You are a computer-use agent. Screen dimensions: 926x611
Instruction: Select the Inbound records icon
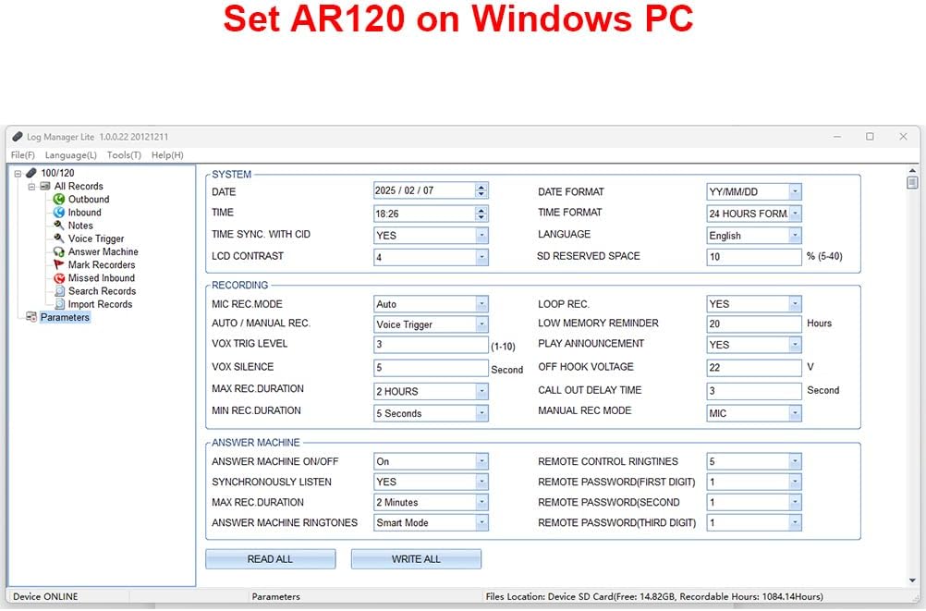[59, 212]
